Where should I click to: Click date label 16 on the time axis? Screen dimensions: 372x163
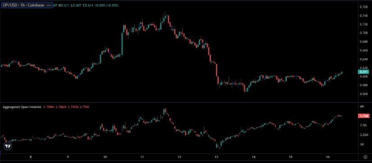328,157
